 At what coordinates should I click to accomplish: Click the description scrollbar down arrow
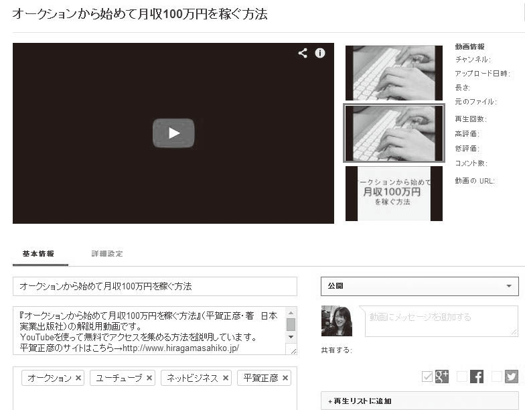click(x=291, y=337)
